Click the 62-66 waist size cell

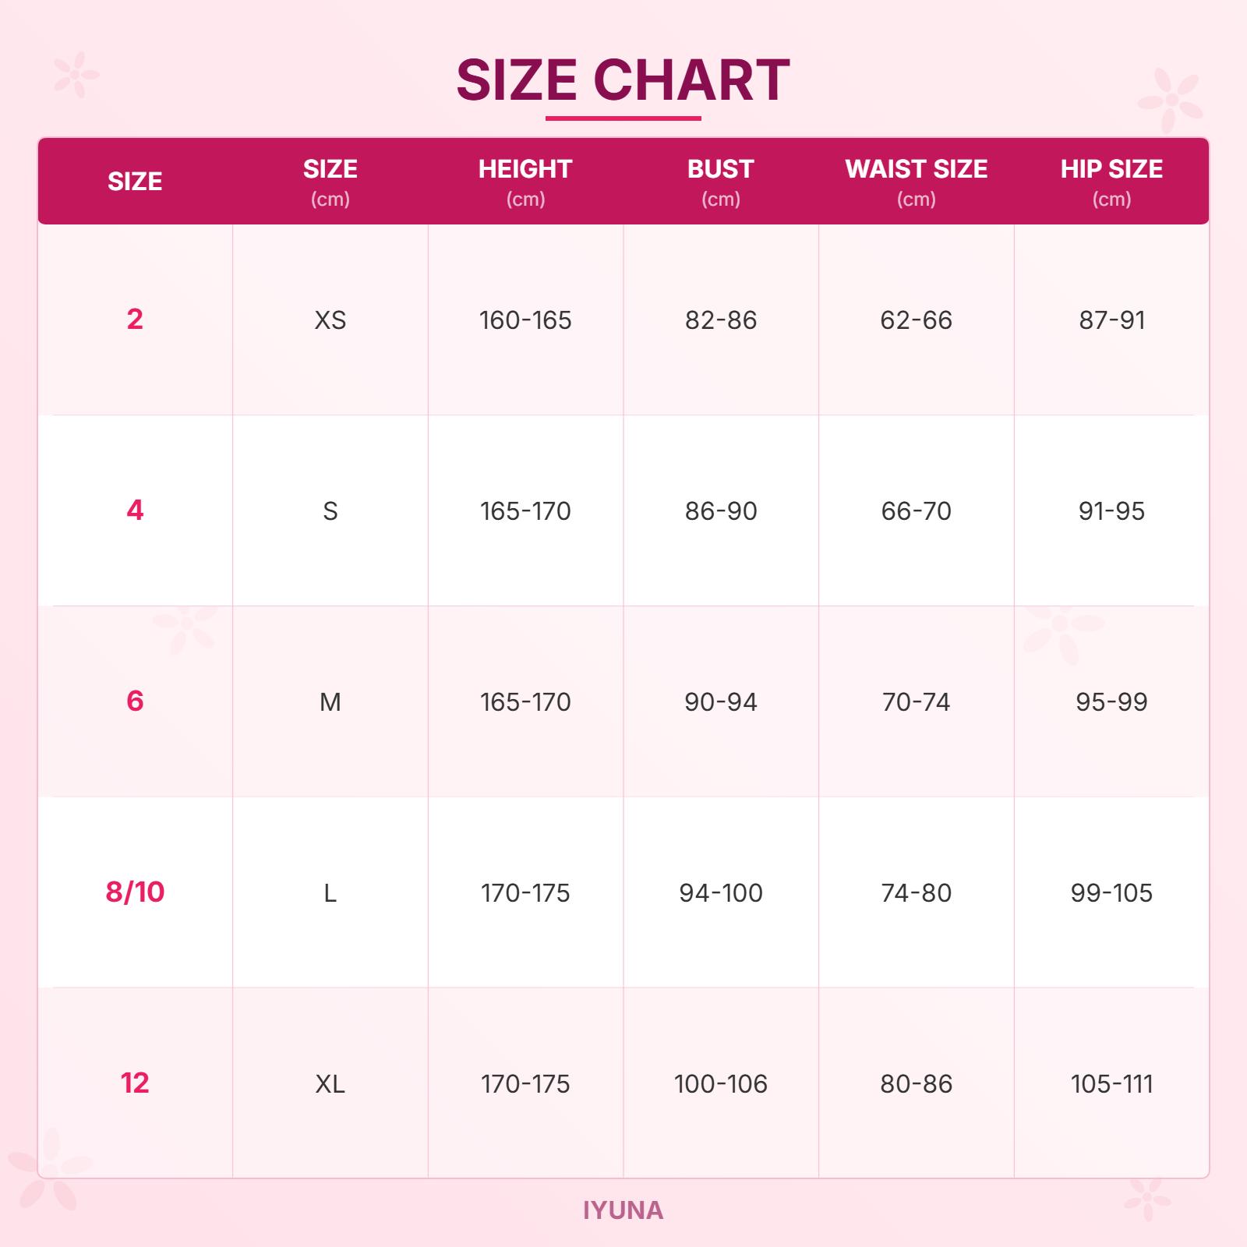click(916, 320)
